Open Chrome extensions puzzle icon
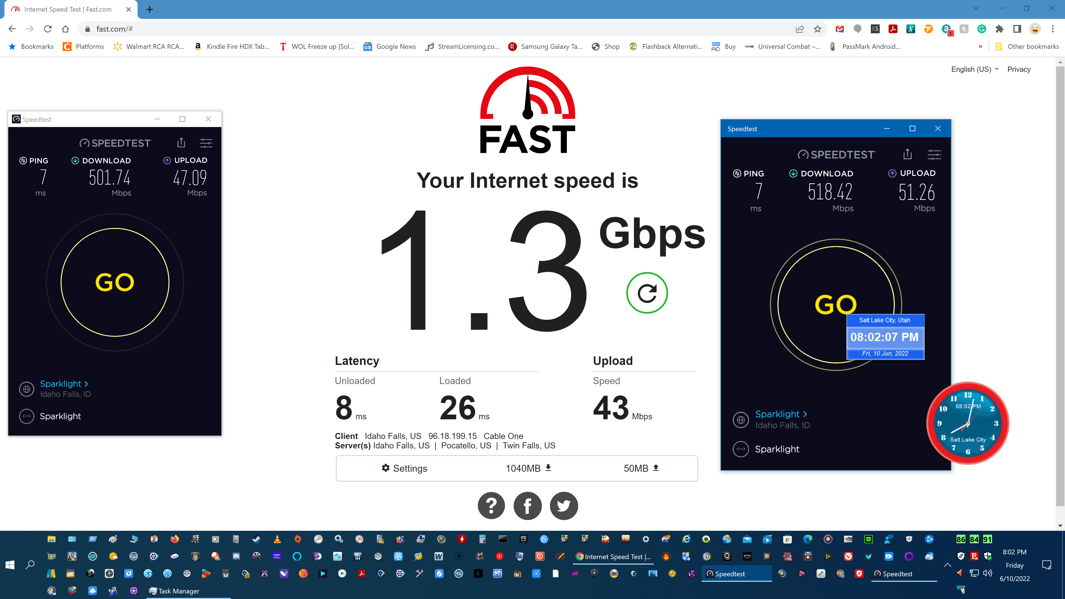Image resolution: width=1065 pixels, height=599 pixels. [999, 29]
